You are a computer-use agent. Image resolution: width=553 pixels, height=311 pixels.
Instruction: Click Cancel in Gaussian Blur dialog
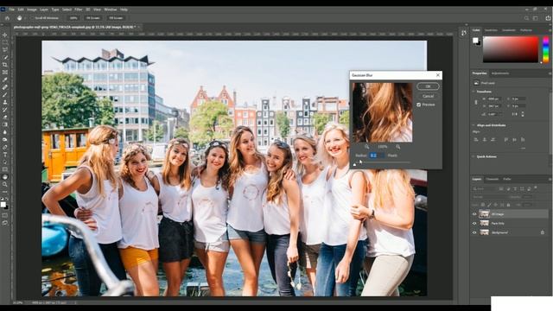[x=428, y=96]
